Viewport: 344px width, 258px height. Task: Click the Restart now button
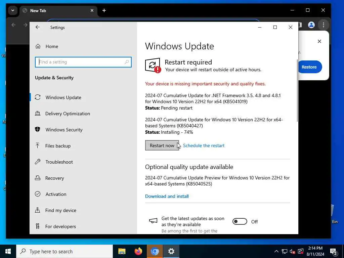[x=162, y=145]
